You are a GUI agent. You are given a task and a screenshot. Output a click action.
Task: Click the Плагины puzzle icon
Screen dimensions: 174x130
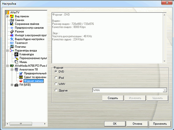click(x=12, y=47)
